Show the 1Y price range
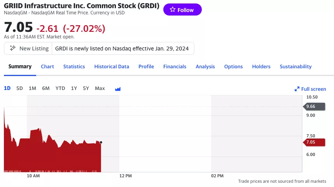Viewport: 334px width, 187px height. pos(74,88)
